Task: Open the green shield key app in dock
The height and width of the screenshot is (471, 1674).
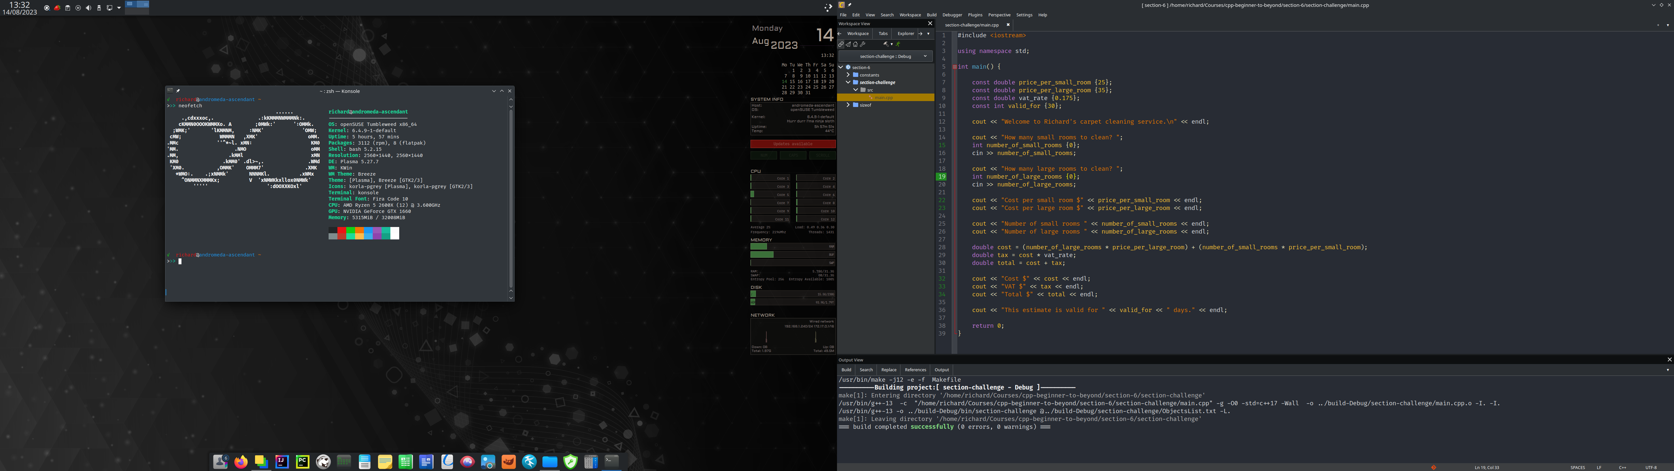Action: [x=570, y=462]
